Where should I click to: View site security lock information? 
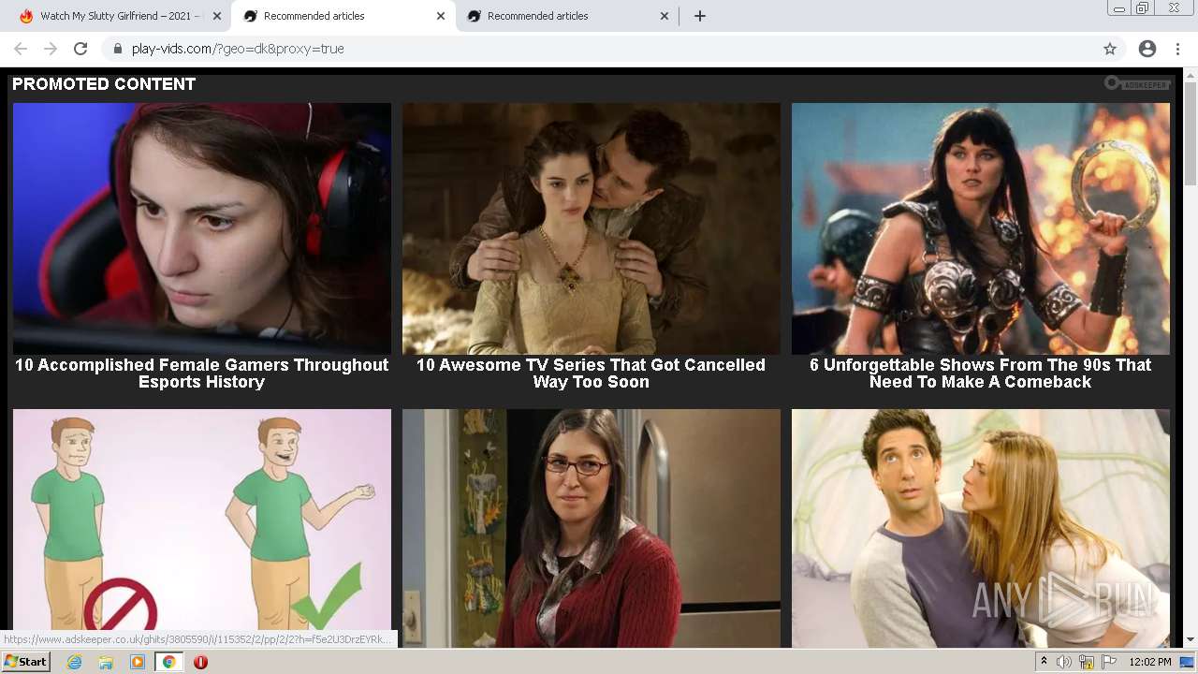pyautogui.click(x=118, y=49)
